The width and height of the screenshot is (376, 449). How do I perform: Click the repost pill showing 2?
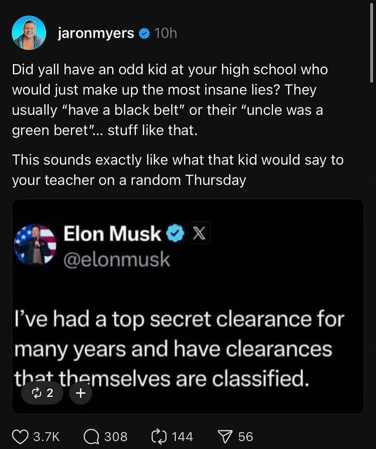click(x=42, y=392)
